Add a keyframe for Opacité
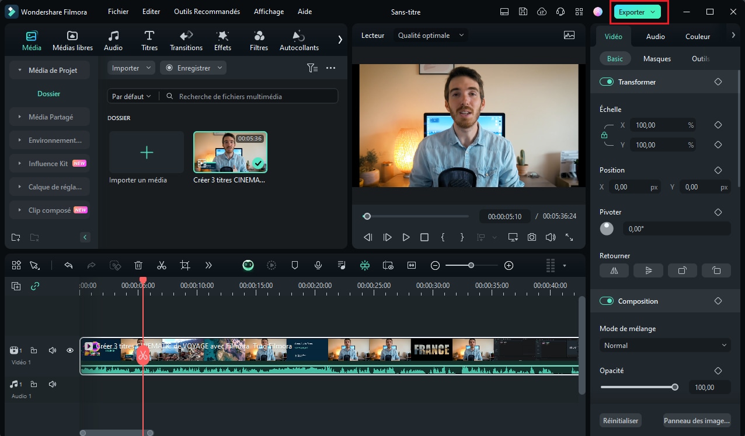 pyautogui.click(x=718, y=371)
